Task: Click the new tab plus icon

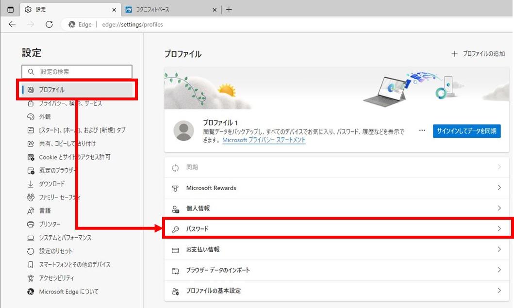Action: (x=229, y=10)
